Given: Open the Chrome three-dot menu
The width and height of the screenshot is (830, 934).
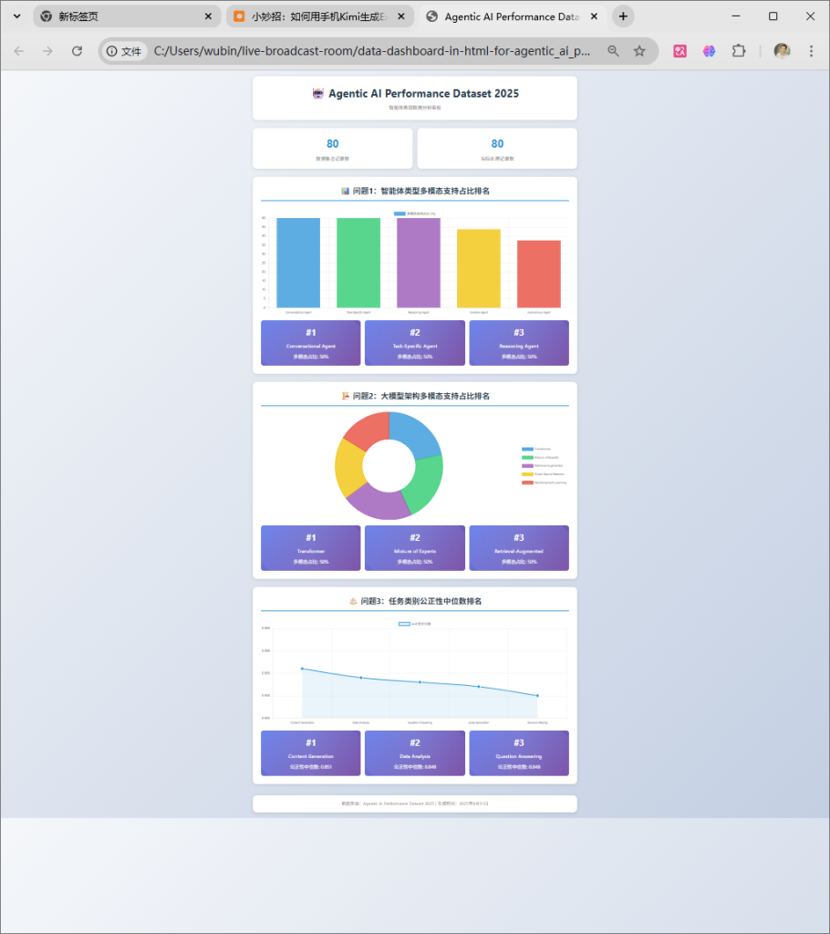Looking at the screenshot, I should tap(811, 51).
